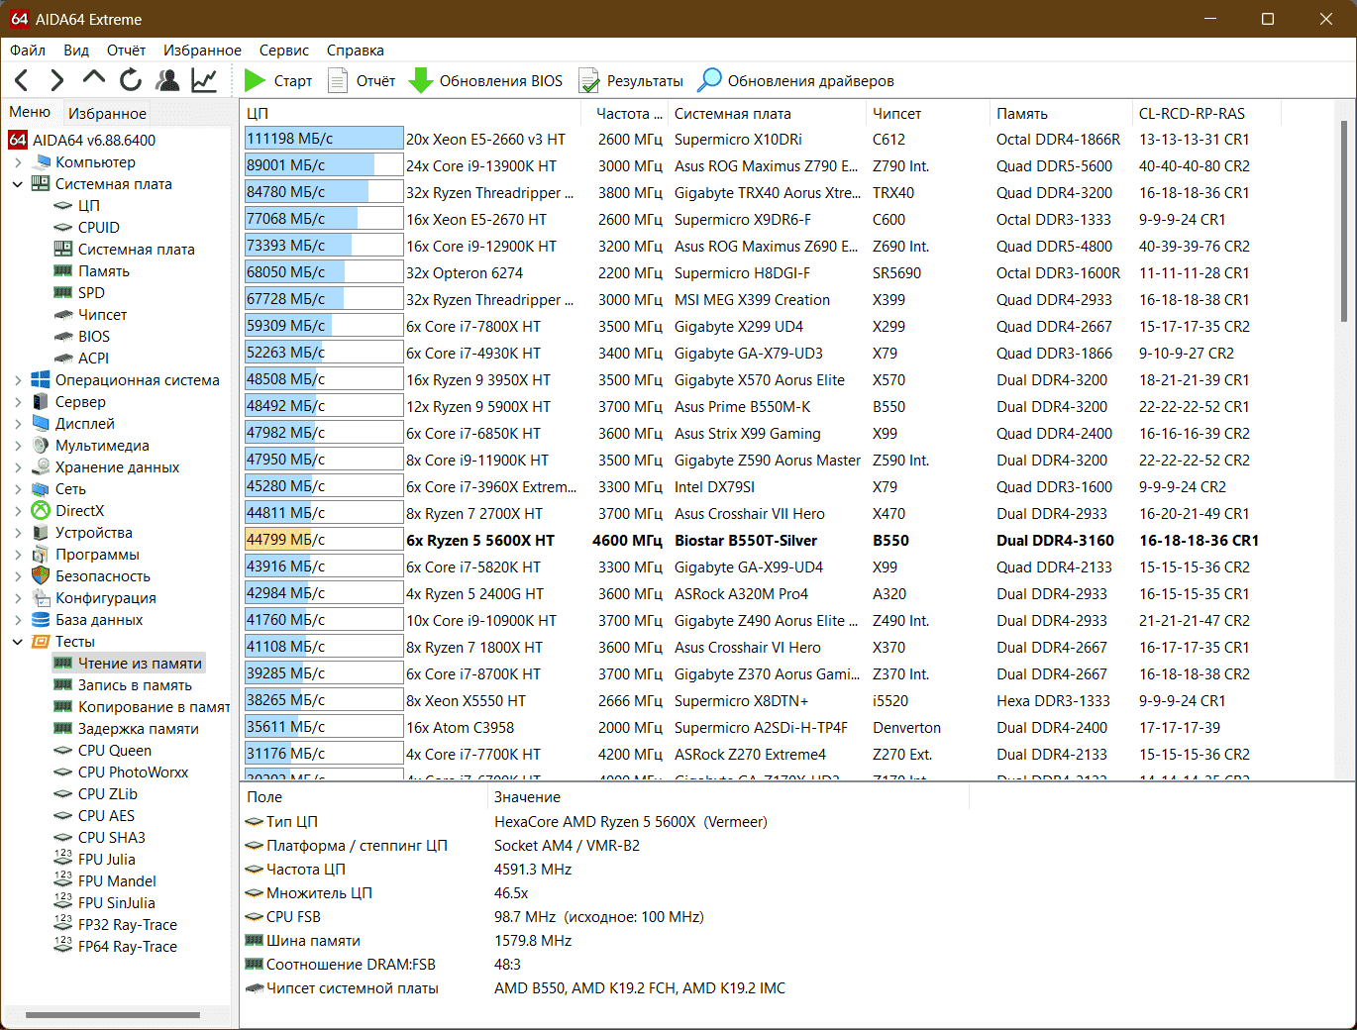
Task: Open the Сервис menu
Action: (284, 51)
